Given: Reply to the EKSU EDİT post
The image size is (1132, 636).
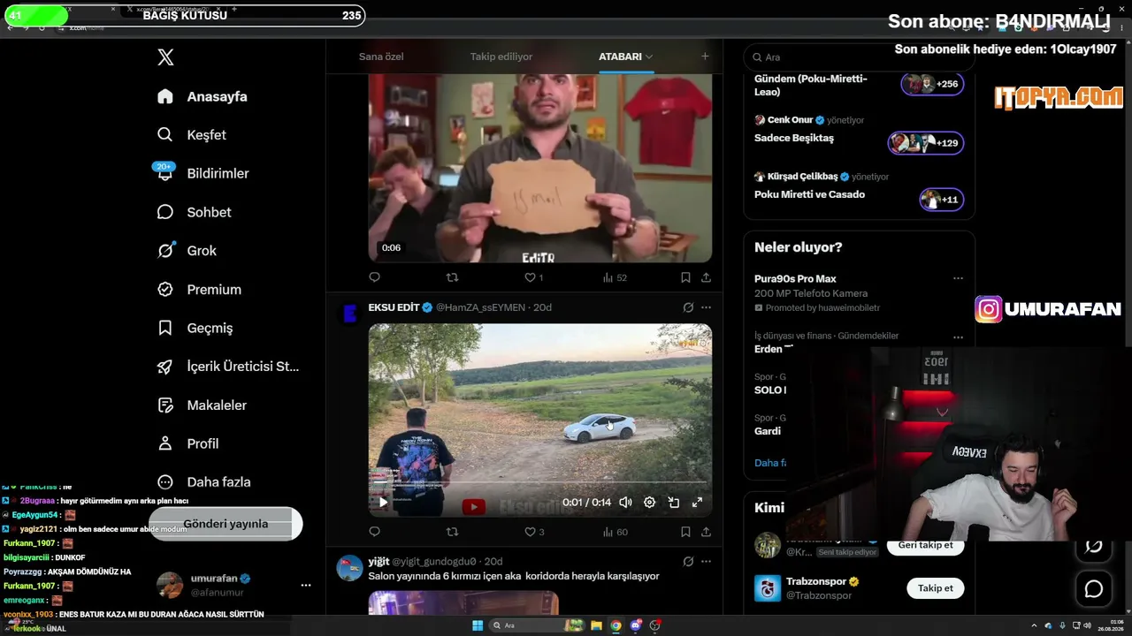Looking at the screenshot, I should tap(374, 532).
